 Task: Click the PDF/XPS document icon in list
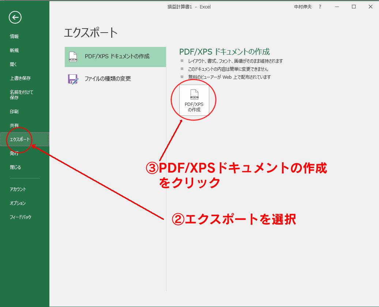(x=73, y=57)
